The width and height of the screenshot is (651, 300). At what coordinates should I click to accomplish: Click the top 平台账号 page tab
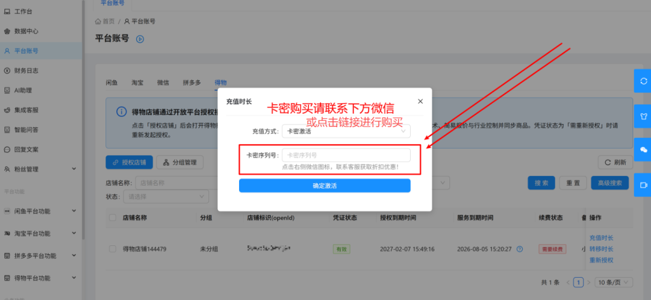tap(113, 3)
